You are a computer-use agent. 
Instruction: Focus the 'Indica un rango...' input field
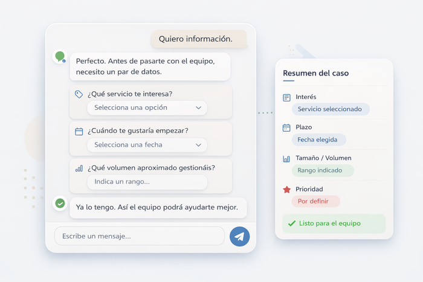pos(147,182)
